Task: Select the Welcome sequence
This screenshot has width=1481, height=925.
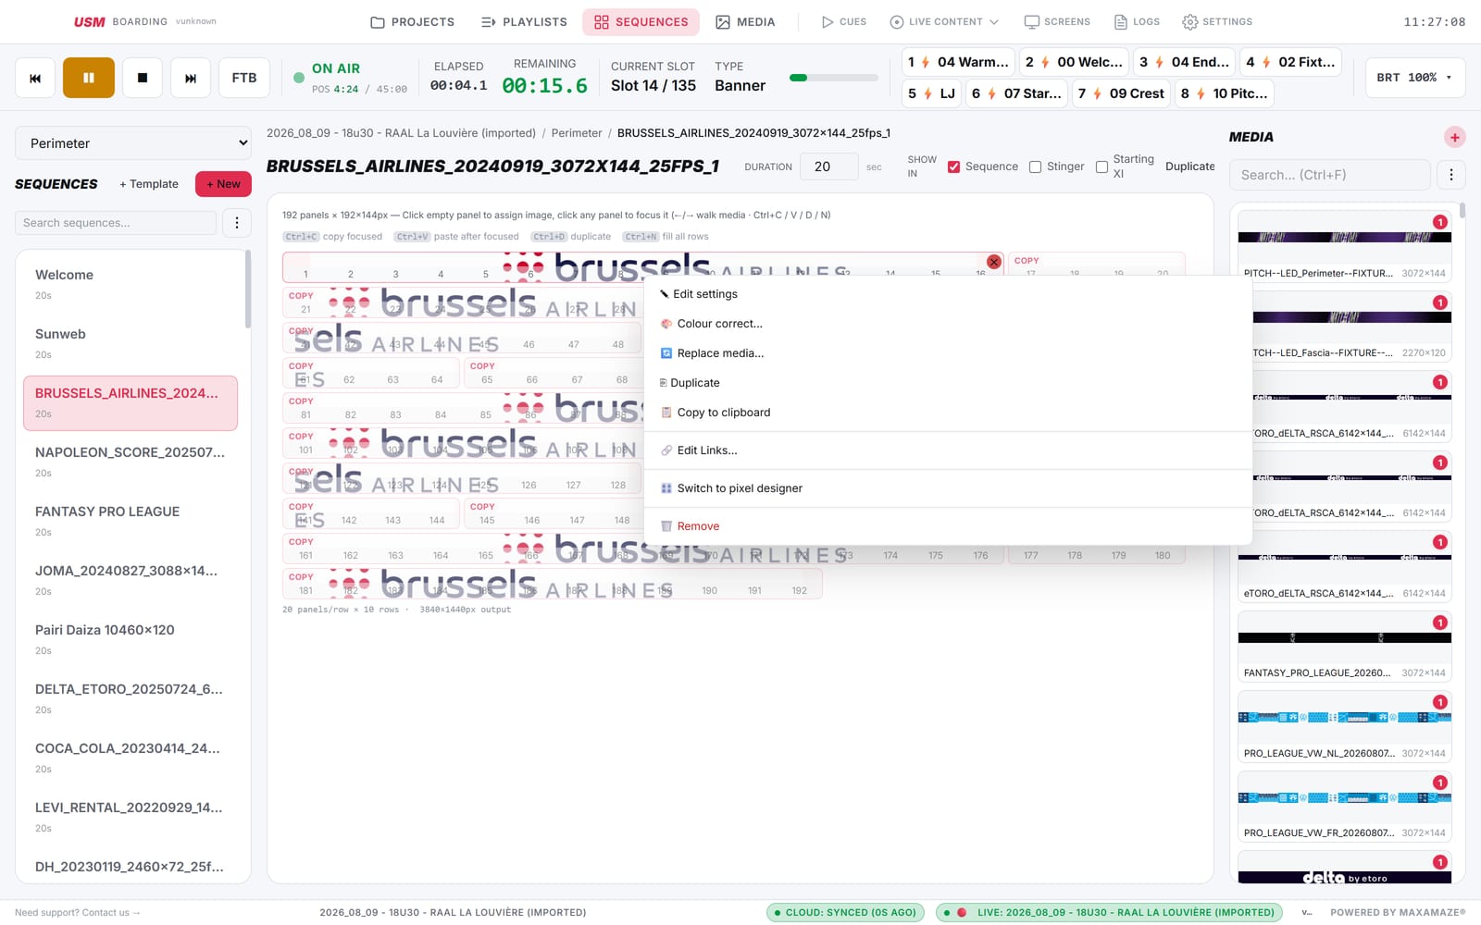Action: [x=131, y=284]
